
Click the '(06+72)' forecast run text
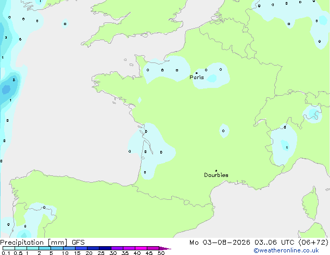tap(313, 243)
